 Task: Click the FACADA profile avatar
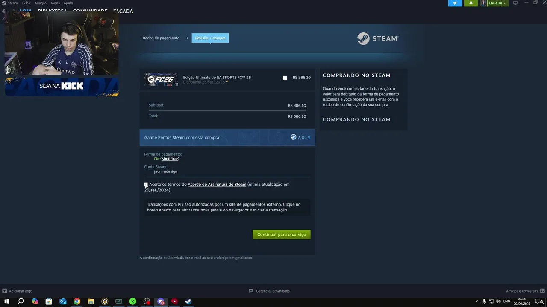click(484, 3)
